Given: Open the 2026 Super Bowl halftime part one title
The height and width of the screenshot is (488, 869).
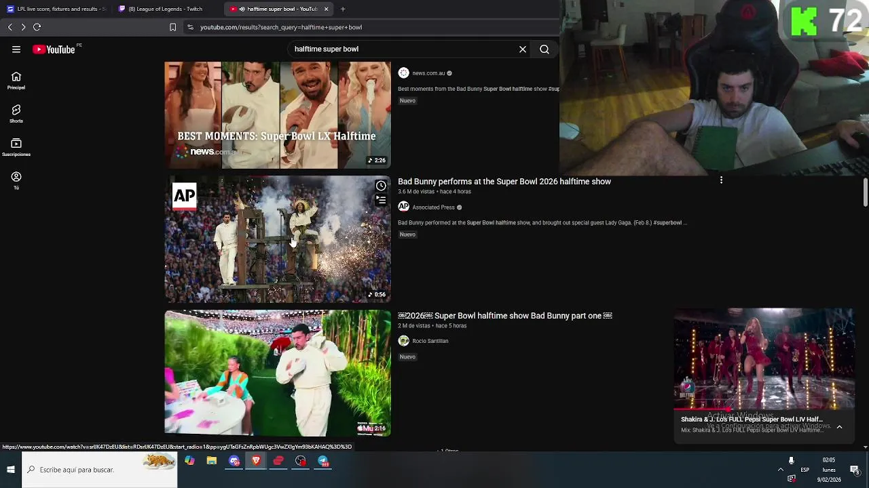Looking at the screenshot, I should [505, 316].
